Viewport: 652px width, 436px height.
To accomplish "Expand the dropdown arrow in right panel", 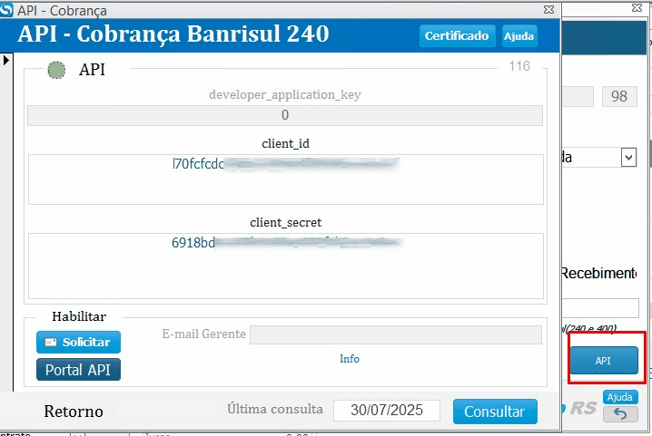I will click(x=628, y=157).
